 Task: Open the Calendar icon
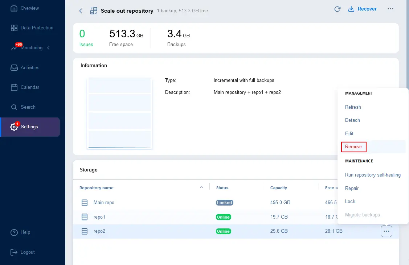click(x=14, y=87)
